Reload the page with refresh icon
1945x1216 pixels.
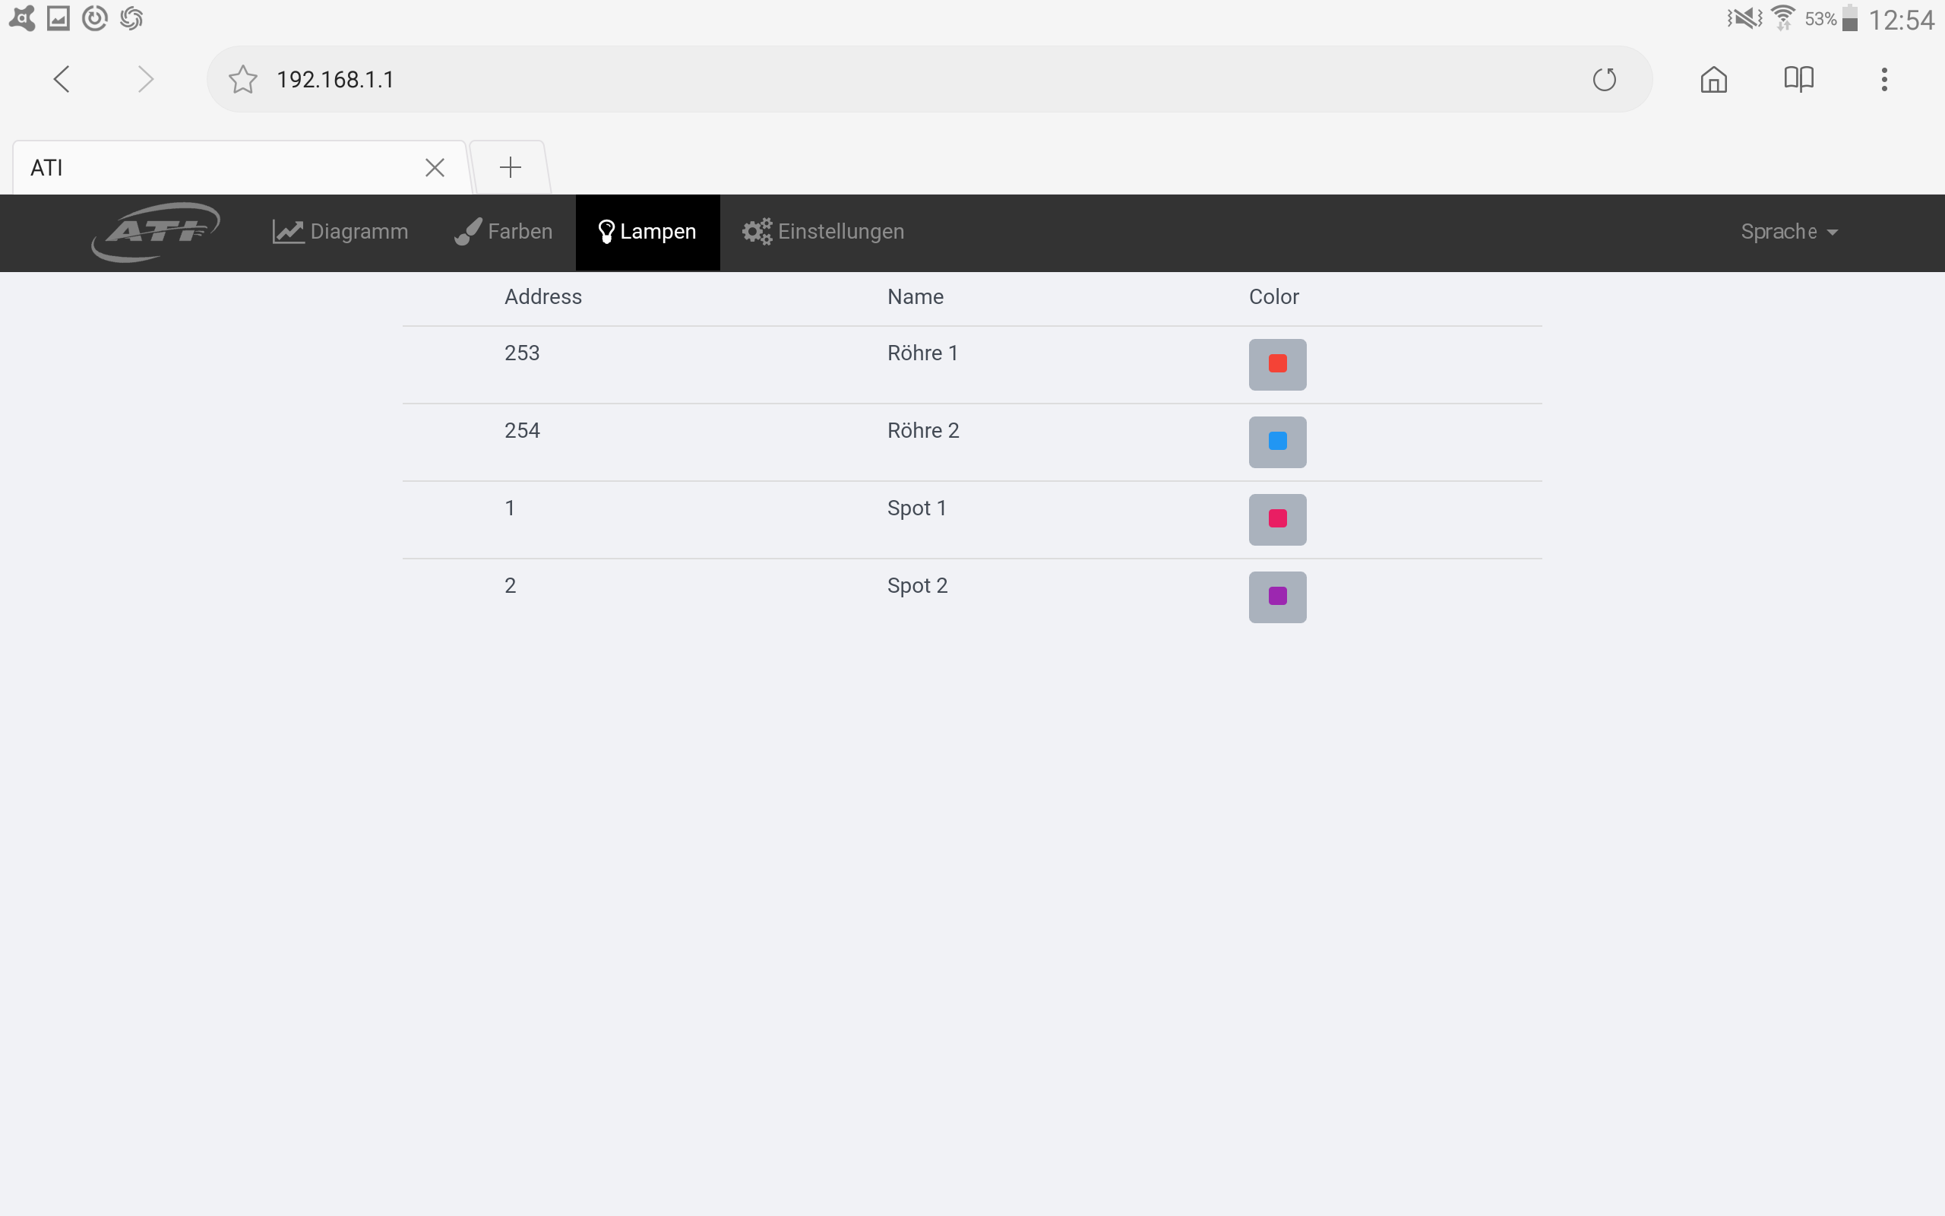coord(1604,80)
